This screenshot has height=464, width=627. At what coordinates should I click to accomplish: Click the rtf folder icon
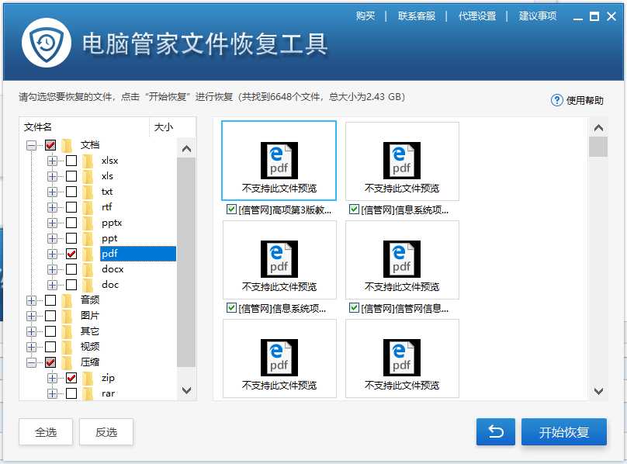(88, 207)
